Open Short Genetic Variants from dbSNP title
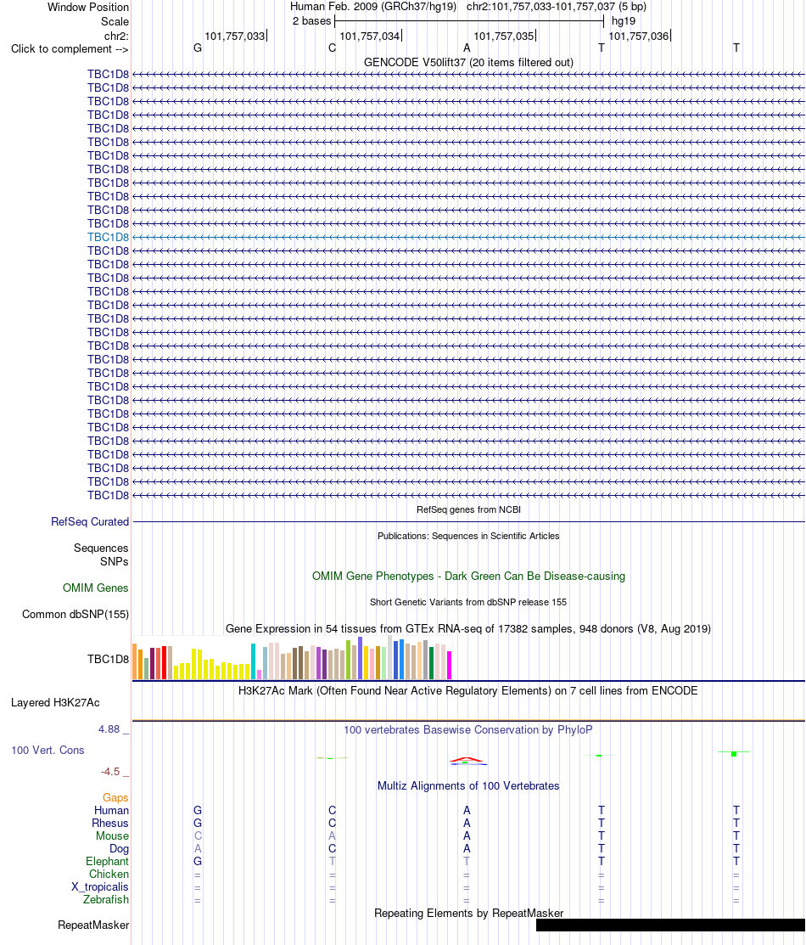 468,602
